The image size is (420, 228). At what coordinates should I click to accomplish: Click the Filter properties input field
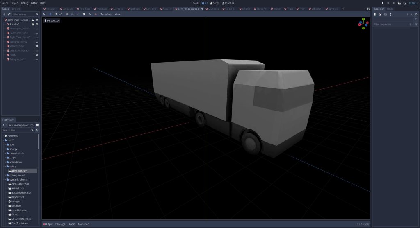coord(390,25)
